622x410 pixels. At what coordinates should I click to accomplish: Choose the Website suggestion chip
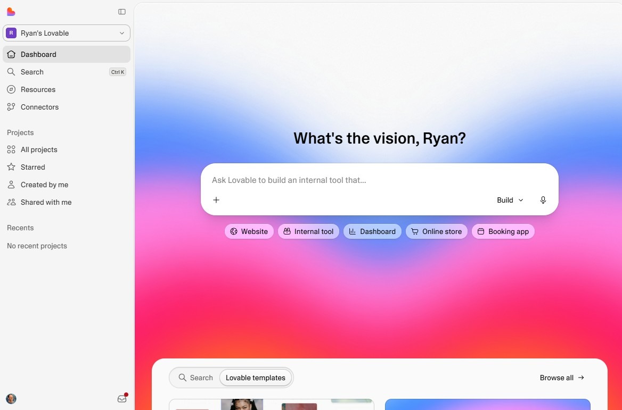[249, 231]
